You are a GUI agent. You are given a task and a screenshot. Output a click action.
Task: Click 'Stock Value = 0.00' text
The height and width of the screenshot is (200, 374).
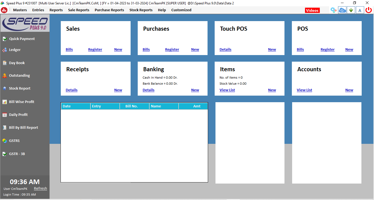pyautogui.click(x=233, y=84)
